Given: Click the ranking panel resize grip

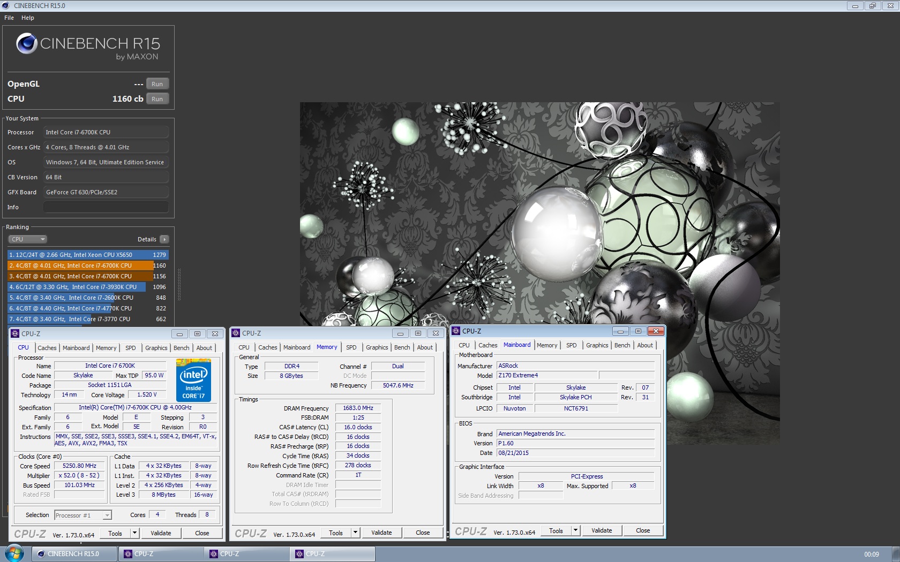Looking at the screenshot, I should pyautogui.click(x=179, y=284).
